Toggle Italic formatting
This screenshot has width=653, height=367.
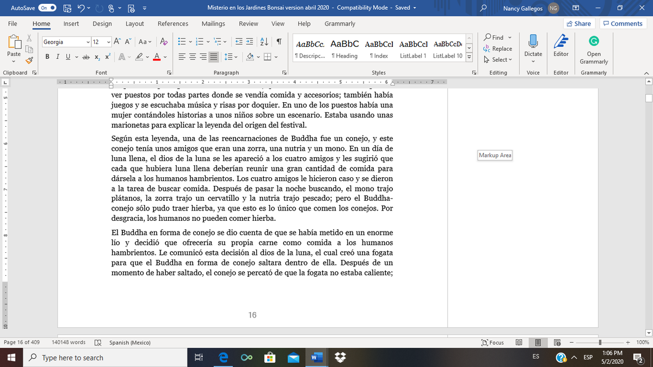point(58,57)
